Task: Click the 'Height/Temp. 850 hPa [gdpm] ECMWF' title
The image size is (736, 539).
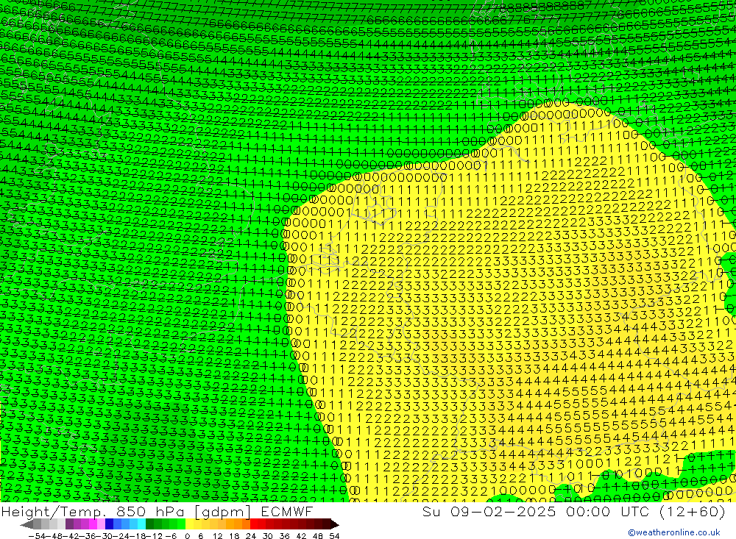Action: pyautogui.click(x=157, y=511)
